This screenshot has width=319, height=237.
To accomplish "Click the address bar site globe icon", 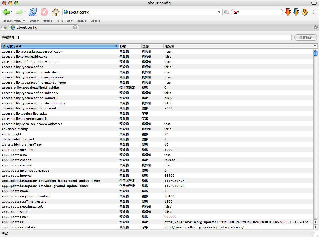I will 66,12.
